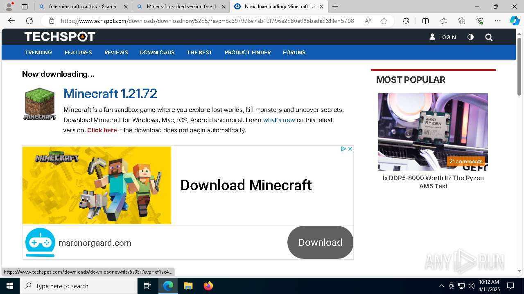The height and width of the screenshot is (294, 524).
Task: Open the PRODUCT FINDER menu item
Action: pyautogui.click(x=248, y=52)
